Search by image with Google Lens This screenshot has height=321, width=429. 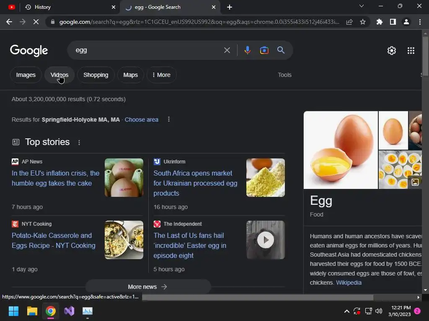[264, 50]
